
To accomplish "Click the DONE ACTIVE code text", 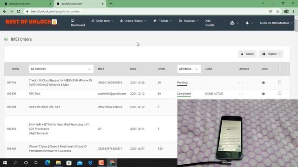I will (x=214, y=94).
